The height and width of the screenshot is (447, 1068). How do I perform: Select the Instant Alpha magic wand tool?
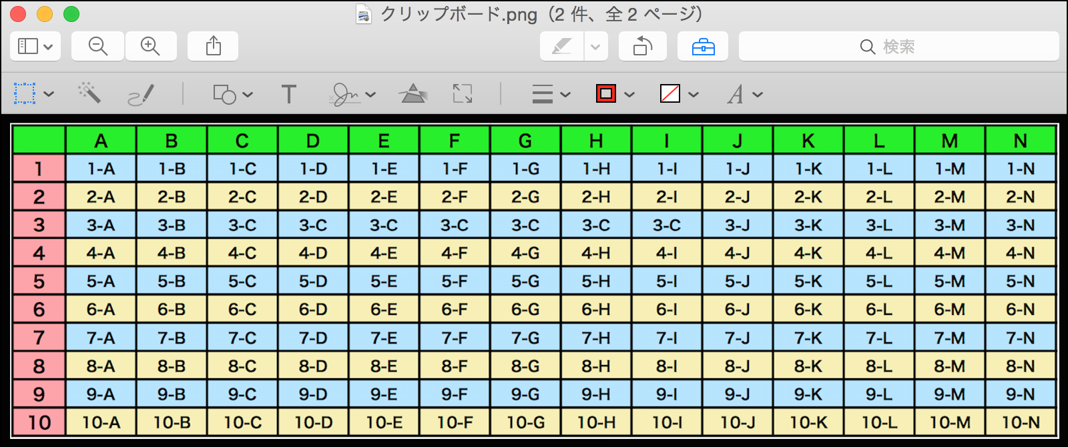89,94
